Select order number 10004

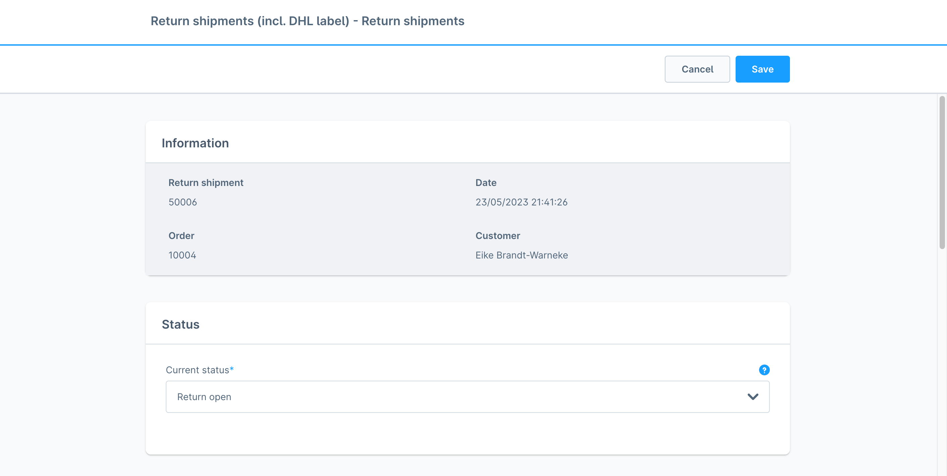coord(182,255)
